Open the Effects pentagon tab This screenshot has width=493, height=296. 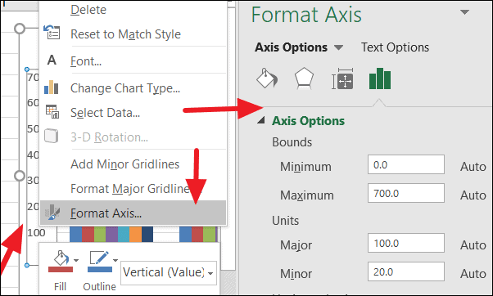[304, 78]
